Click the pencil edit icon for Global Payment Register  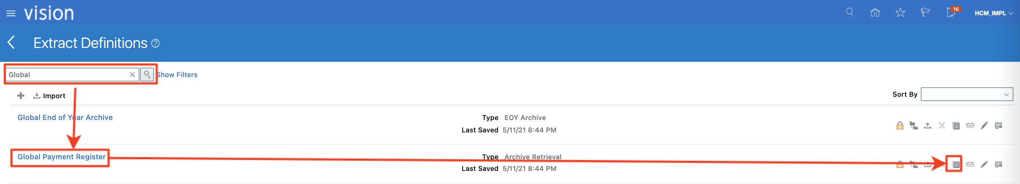[x=984, y=164]
